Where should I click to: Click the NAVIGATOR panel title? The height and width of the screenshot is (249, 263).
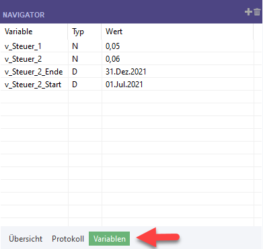click(24, 15)
